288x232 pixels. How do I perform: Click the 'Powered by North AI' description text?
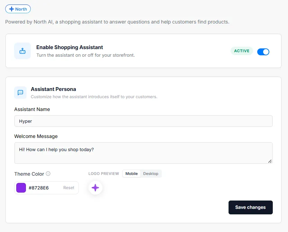coord(117,22)
